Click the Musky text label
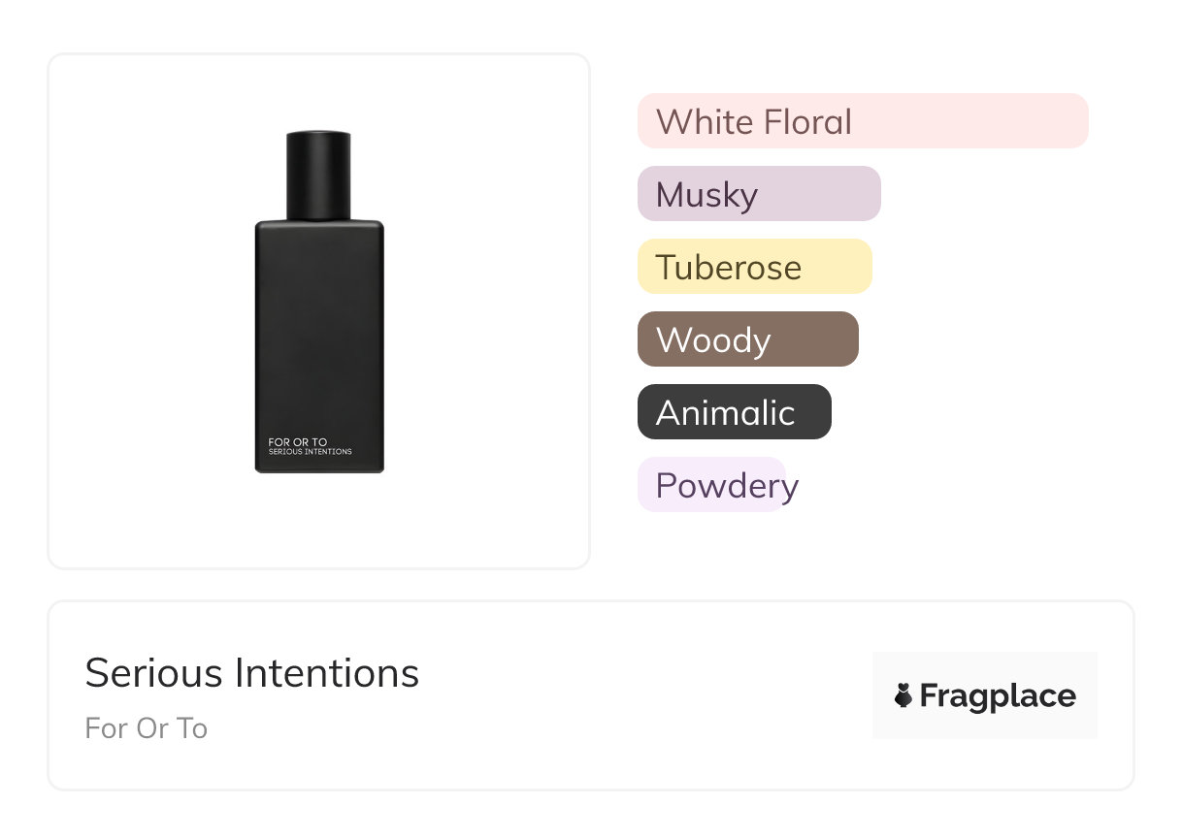1182x838 pixels. [x=707, y=195]
